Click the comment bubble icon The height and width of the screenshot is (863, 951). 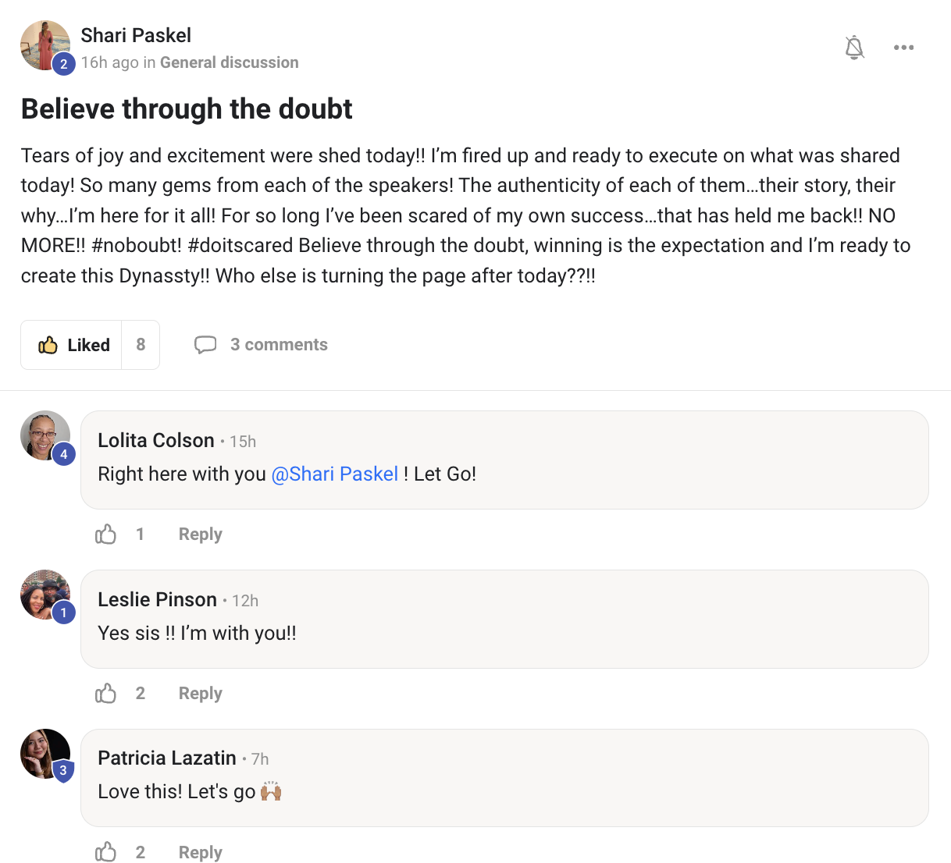coord(205,345)
